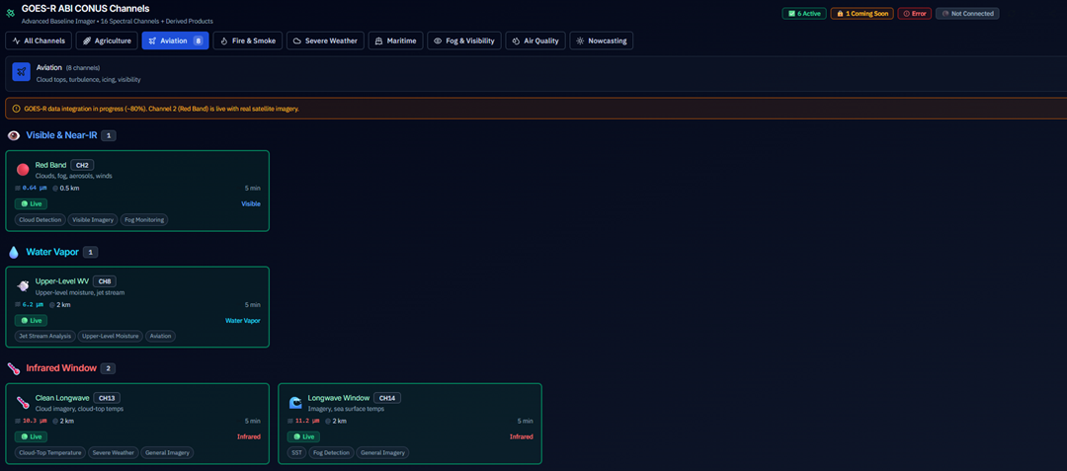The image size is (1067, 471).
Task: Select the All Channels tab
Action: 39,40
